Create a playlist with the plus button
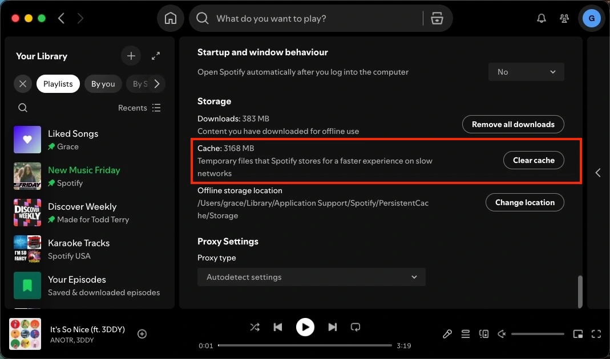 pyautogui.click(x=131, y=56)
